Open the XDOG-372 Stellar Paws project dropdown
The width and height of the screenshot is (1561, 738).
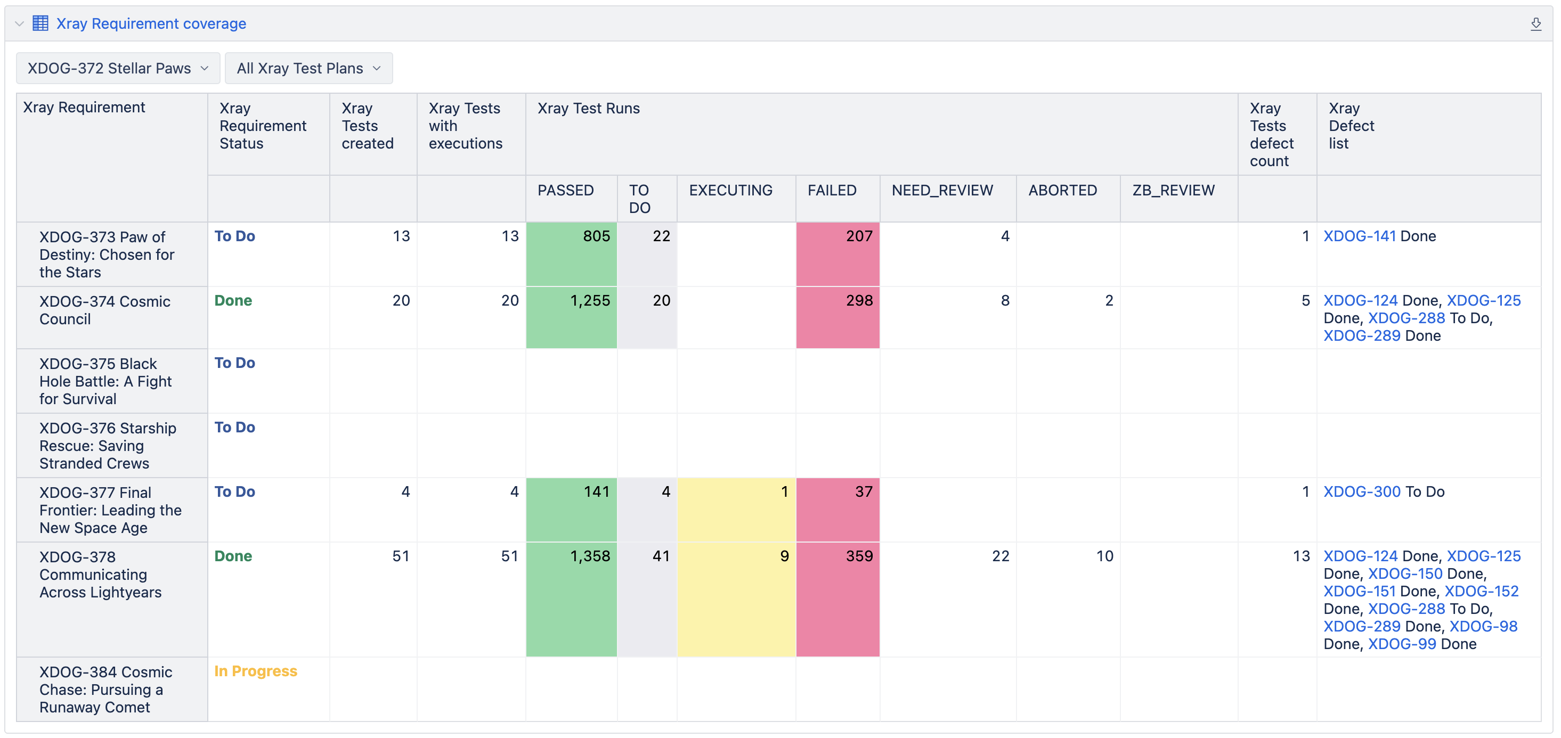117,68
